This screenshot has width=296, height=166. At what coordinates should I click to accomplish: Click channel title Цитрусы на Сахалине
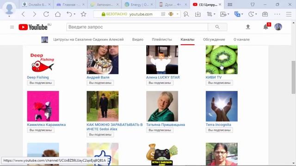coord(88,40)
